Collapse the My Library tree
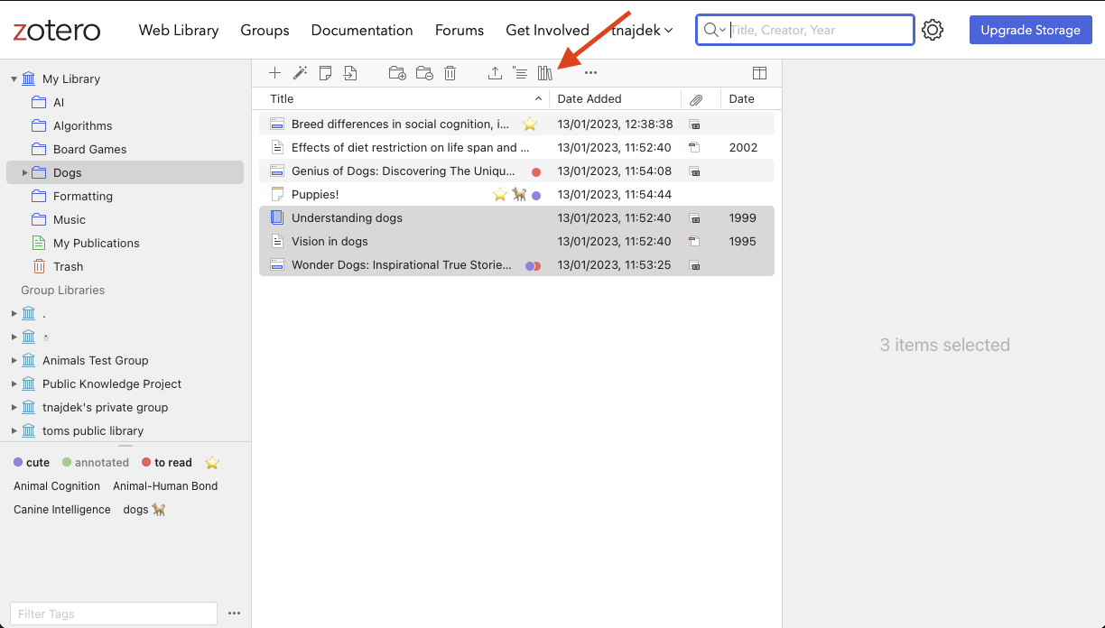This screenshot has width=1105, height=628. coord(14,79)
